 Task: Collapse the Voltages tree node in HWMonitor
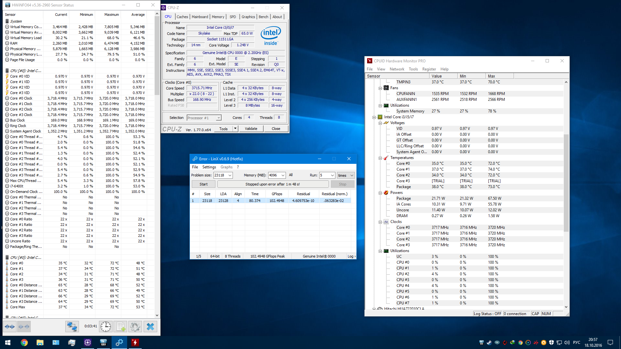coord(380,123)
